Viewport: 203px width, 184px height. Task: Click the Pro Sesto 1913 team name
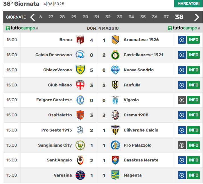click(56, 130)
